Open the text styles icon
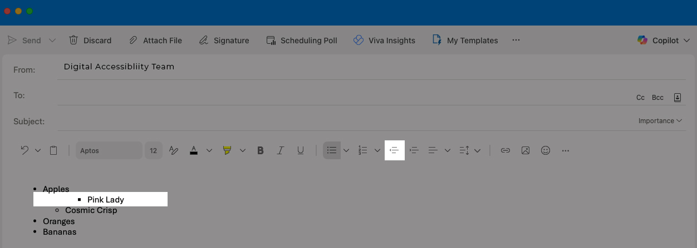697x248 pixels. coord(173,150)
